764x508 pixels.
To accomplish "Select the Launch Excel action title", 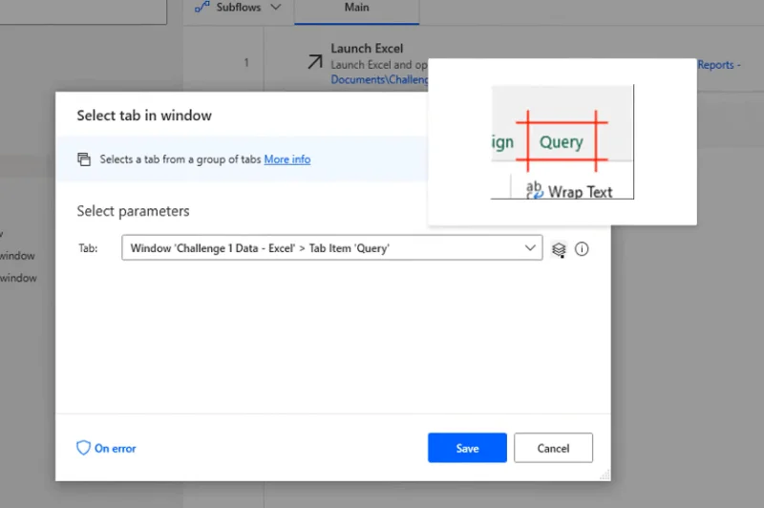I will coord(367,49).
